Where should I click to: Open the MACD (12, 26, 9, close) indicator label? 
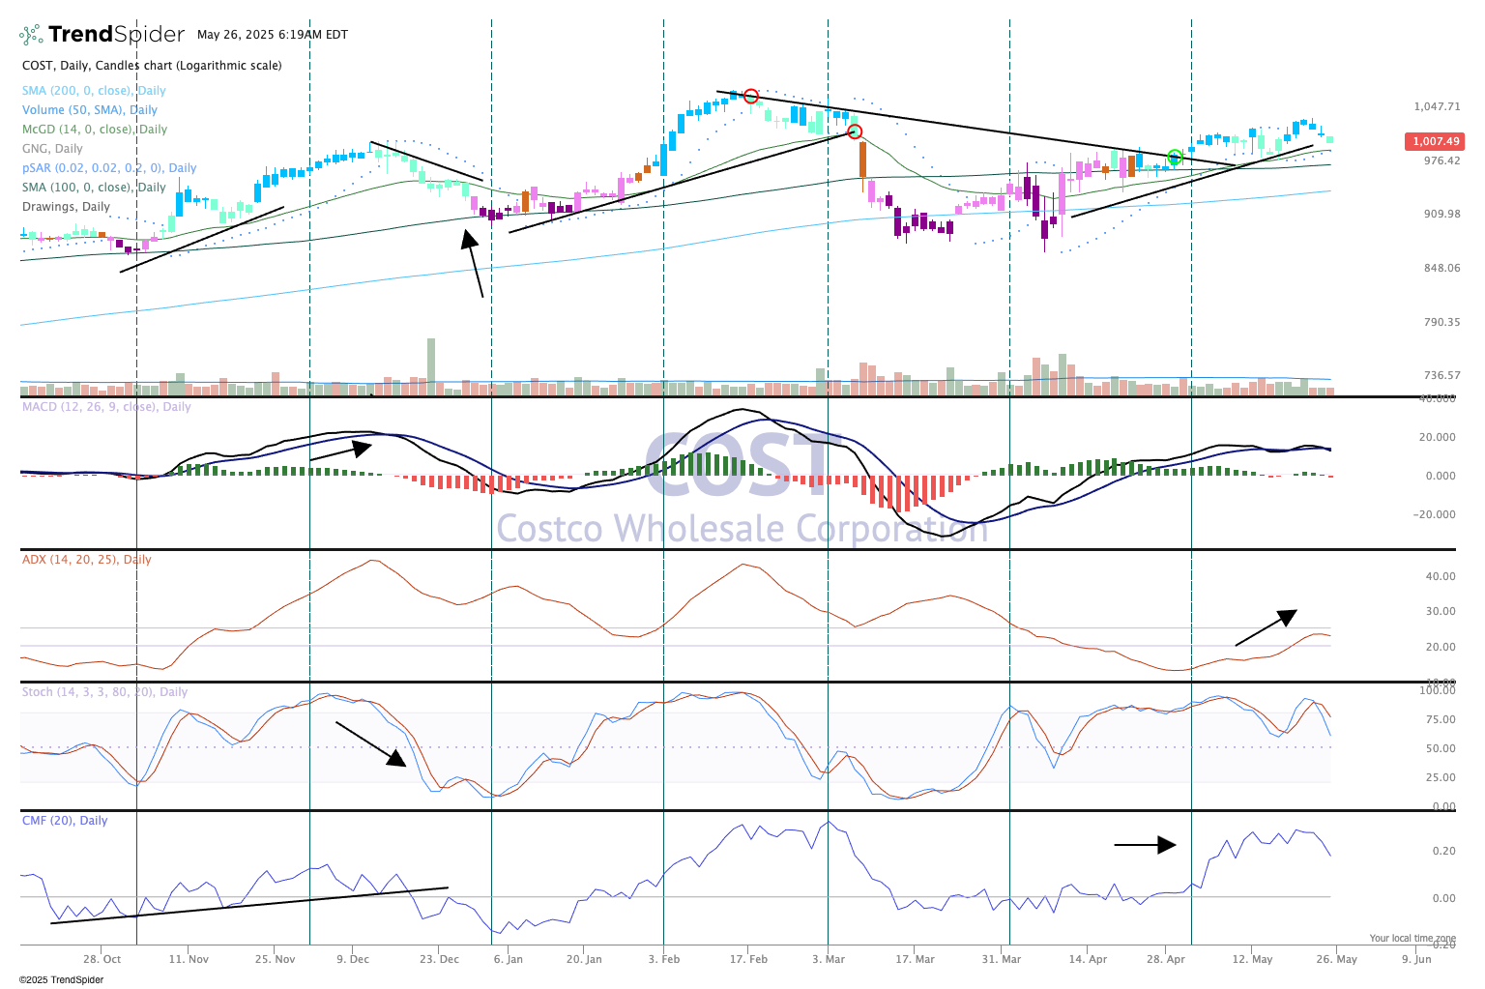pyautogui.click(x=106, y=407)
